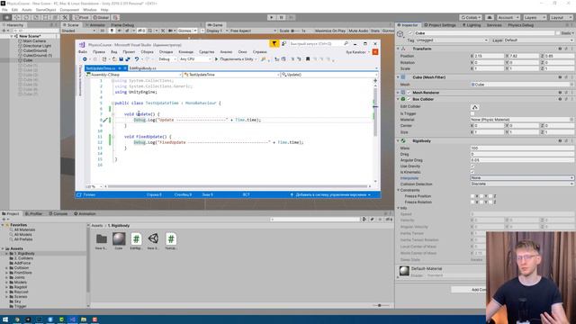This screenshot has height=324, width=576.
Task: Select the TestUpdateTime script asset icon
Action: point(171,239)
